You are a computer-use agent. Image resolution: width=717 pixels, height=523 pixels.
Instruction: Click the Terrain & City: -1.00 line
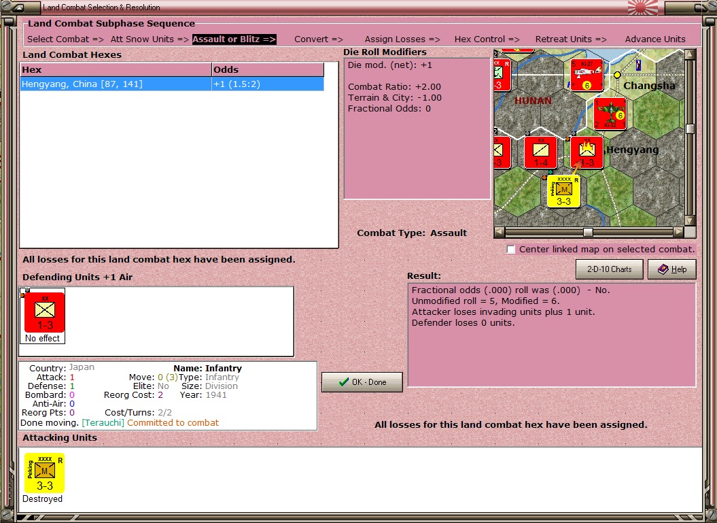[x=395, y=98]
